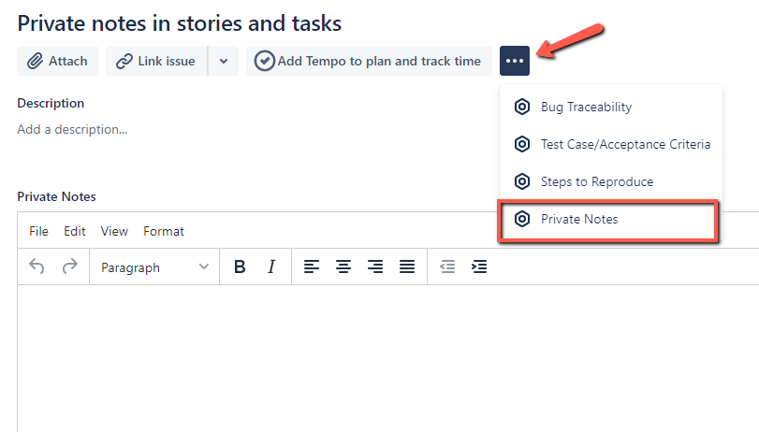Open the three-dot more actions menu
This screenshot has width=759, height=432.
click(x=515, y=61)
